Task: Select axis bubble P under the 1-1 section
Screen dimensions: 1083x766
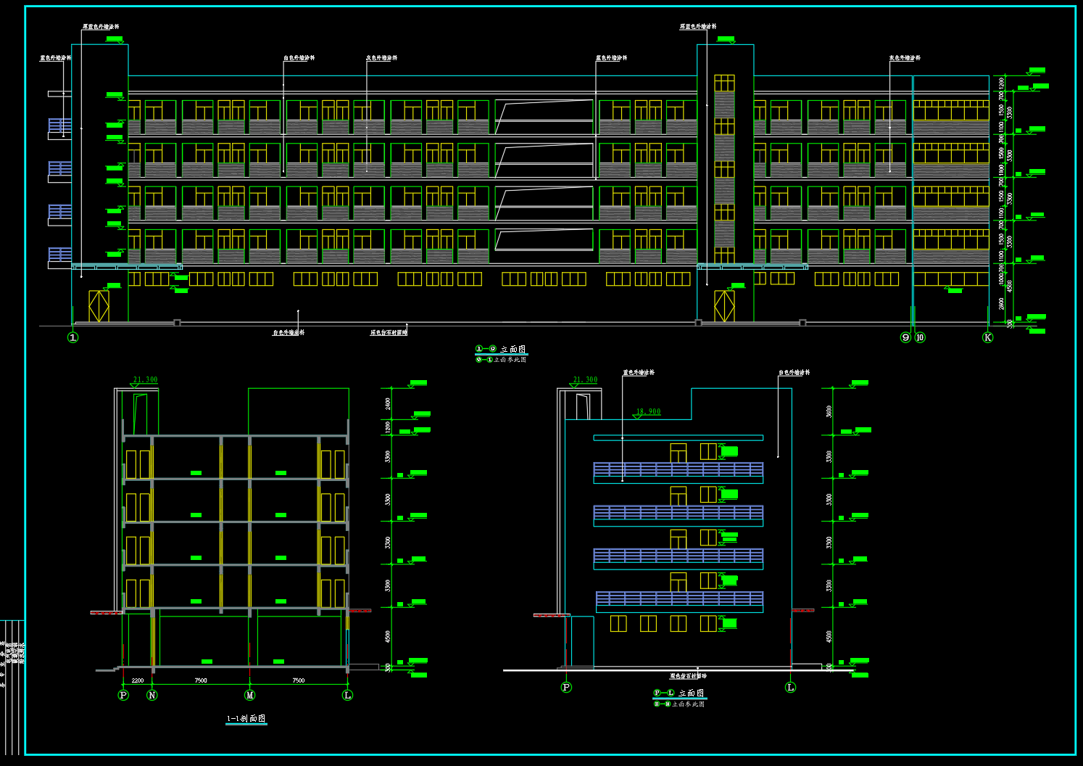Action: [123, 695]
